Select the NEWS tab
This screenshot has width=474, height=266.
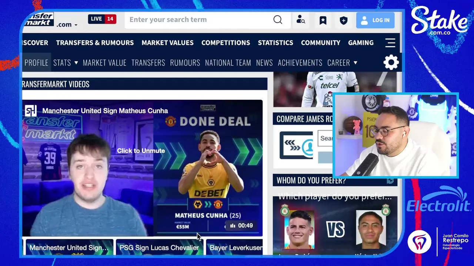[x=264, y=62]
